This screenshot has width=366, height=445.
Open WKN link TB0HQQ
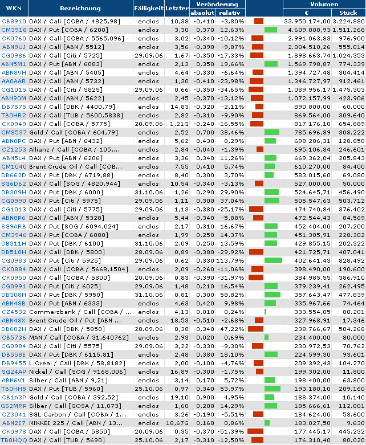[14, 440]
